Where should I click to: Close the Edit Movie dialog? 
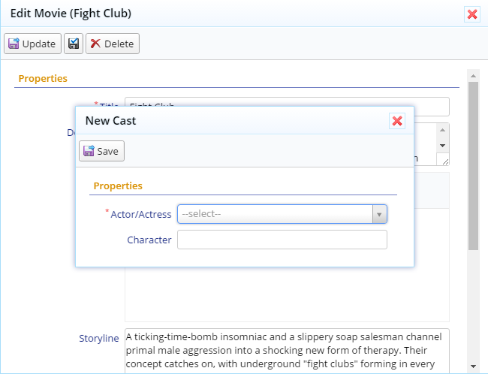(x=471, y=14)
